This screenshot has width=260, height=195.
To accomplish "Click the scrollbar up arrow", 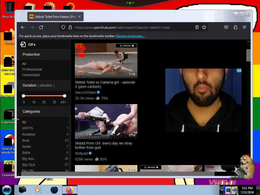I will 248,42.
